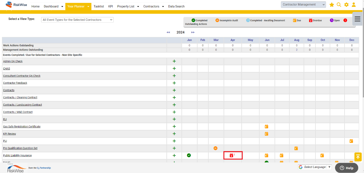Open Public Liability overdue icon in April
The height and width of the screenshot is (173, 364).
click(231, 156)
